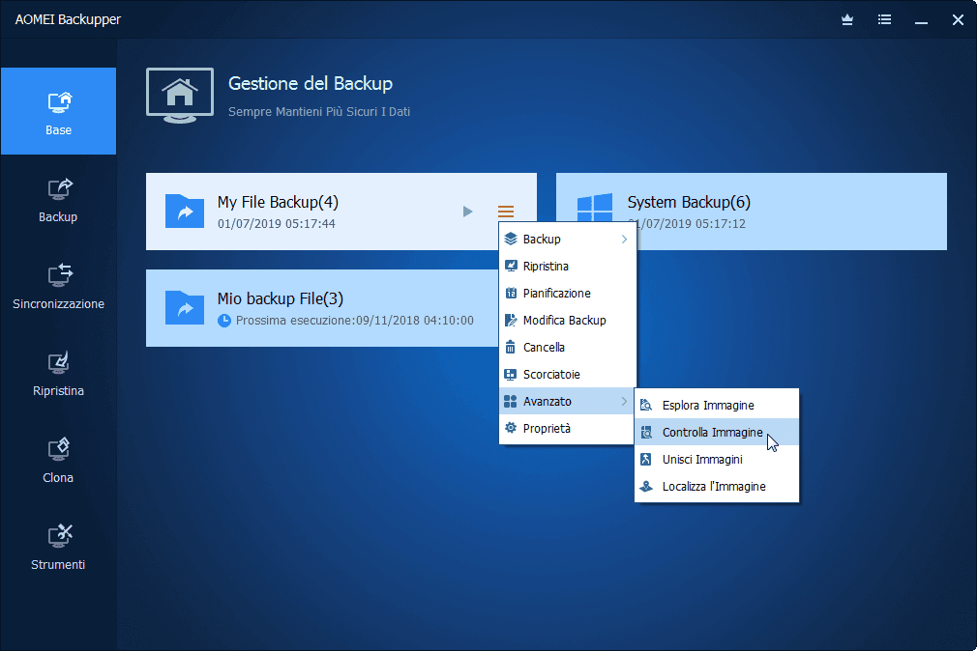
Task: Select Esplora Immagine in the submenu
Action: click(717, 405)
